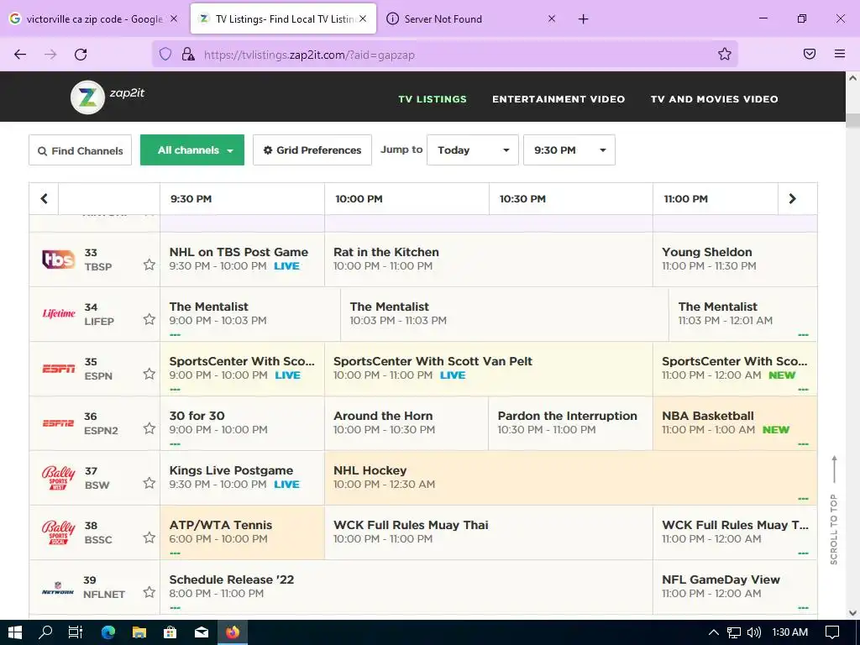Open the notification center
The image size is (860, 645).
832,632
